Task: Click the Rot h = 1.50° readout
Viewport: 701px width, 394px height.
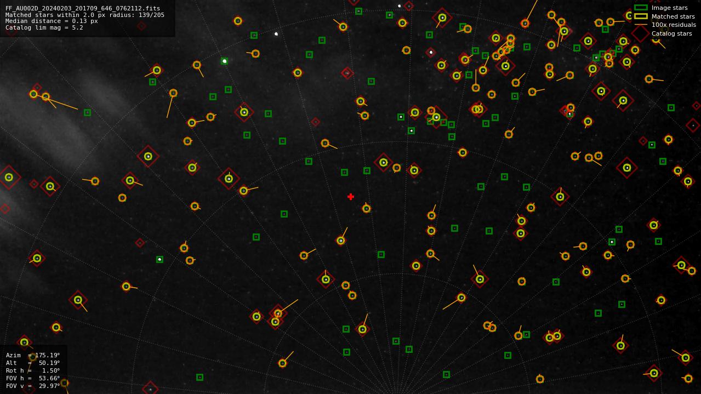Action: [x=33, y=370]
